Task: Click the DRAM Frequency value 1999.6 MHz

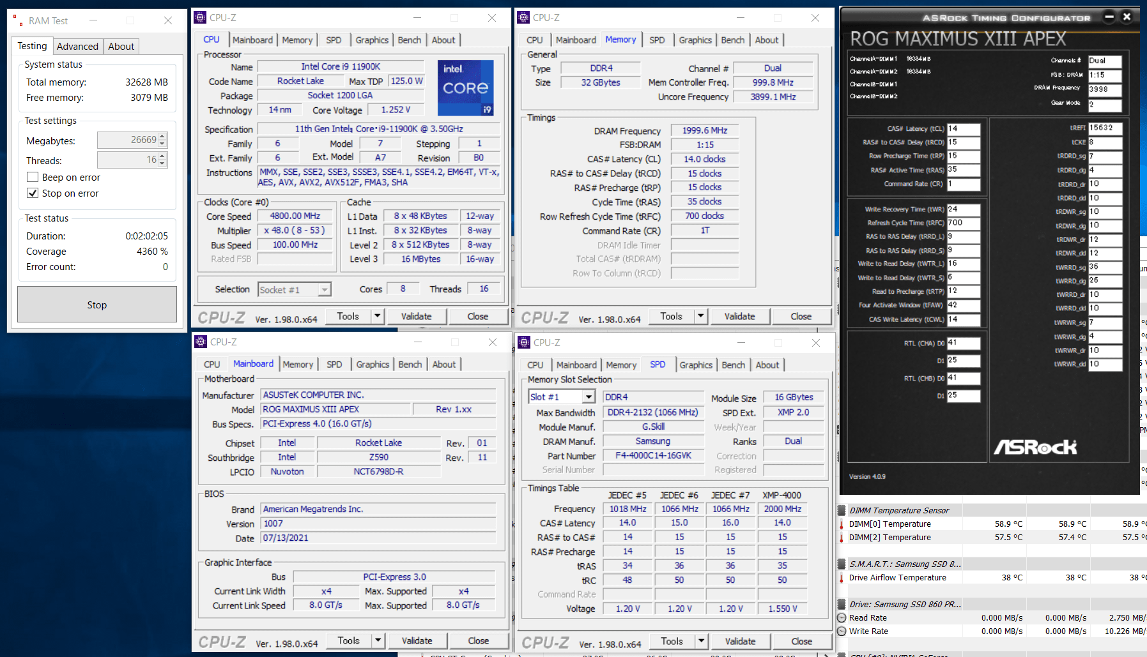Action: [705, 130]
